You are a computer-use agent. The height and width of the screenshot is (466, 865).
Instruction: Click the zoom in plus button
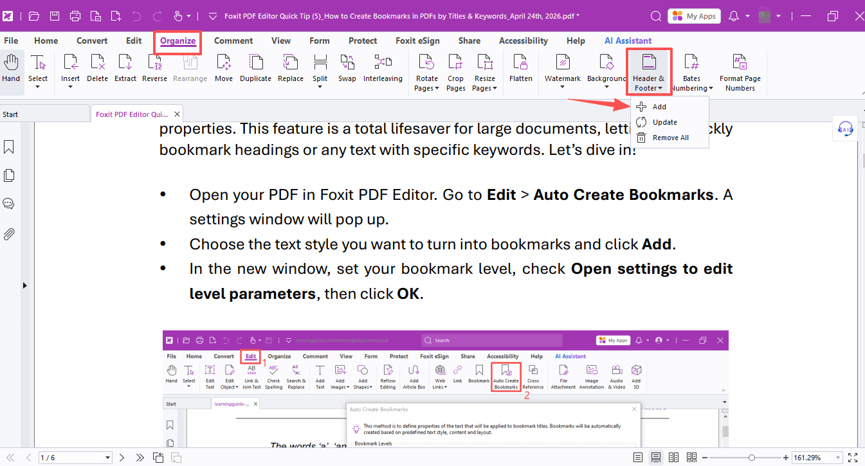click(785, 458)
